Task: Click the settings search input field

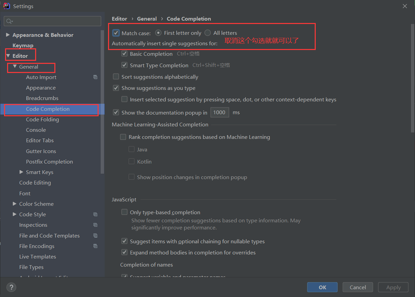Action: point(52,21)
